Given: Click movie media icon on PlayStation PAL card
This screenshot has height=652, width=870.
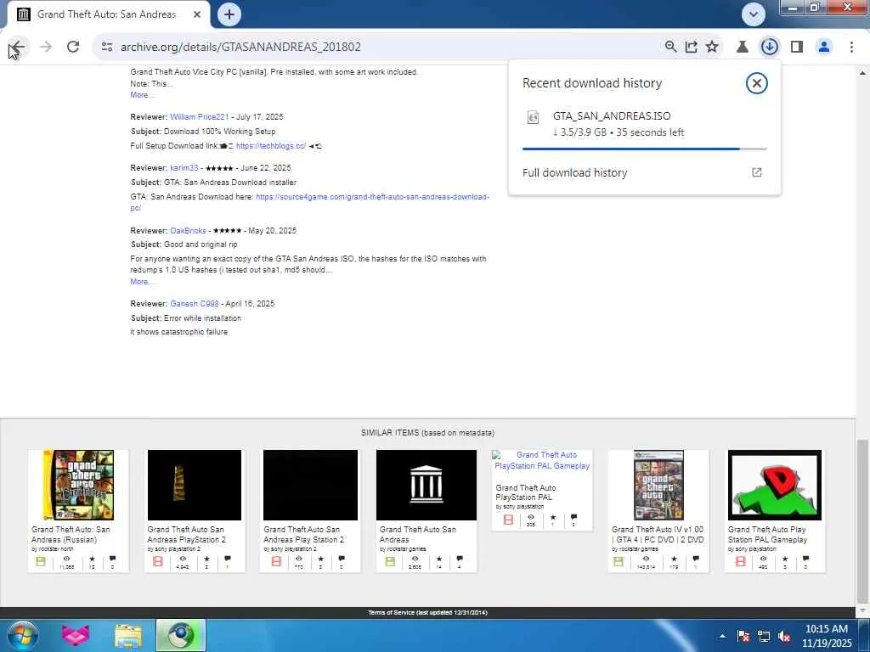Looking at the screenshot, I should point(508,520).
